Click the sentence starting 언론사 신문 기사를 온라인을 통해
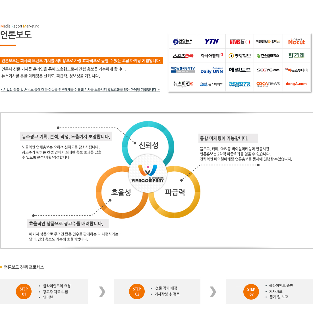313x328 pixels. 64,69
